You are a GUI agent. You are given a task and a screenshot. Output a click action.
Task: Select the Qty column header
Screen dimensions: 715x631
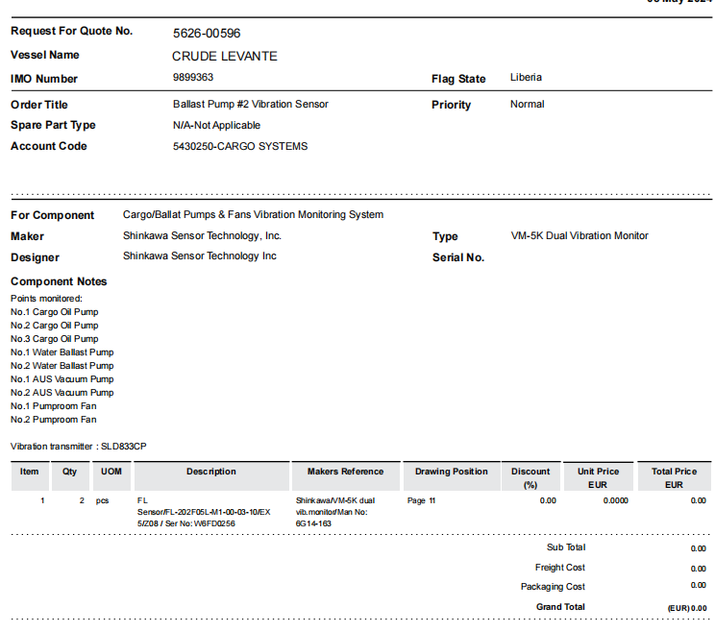coord(69,472)
